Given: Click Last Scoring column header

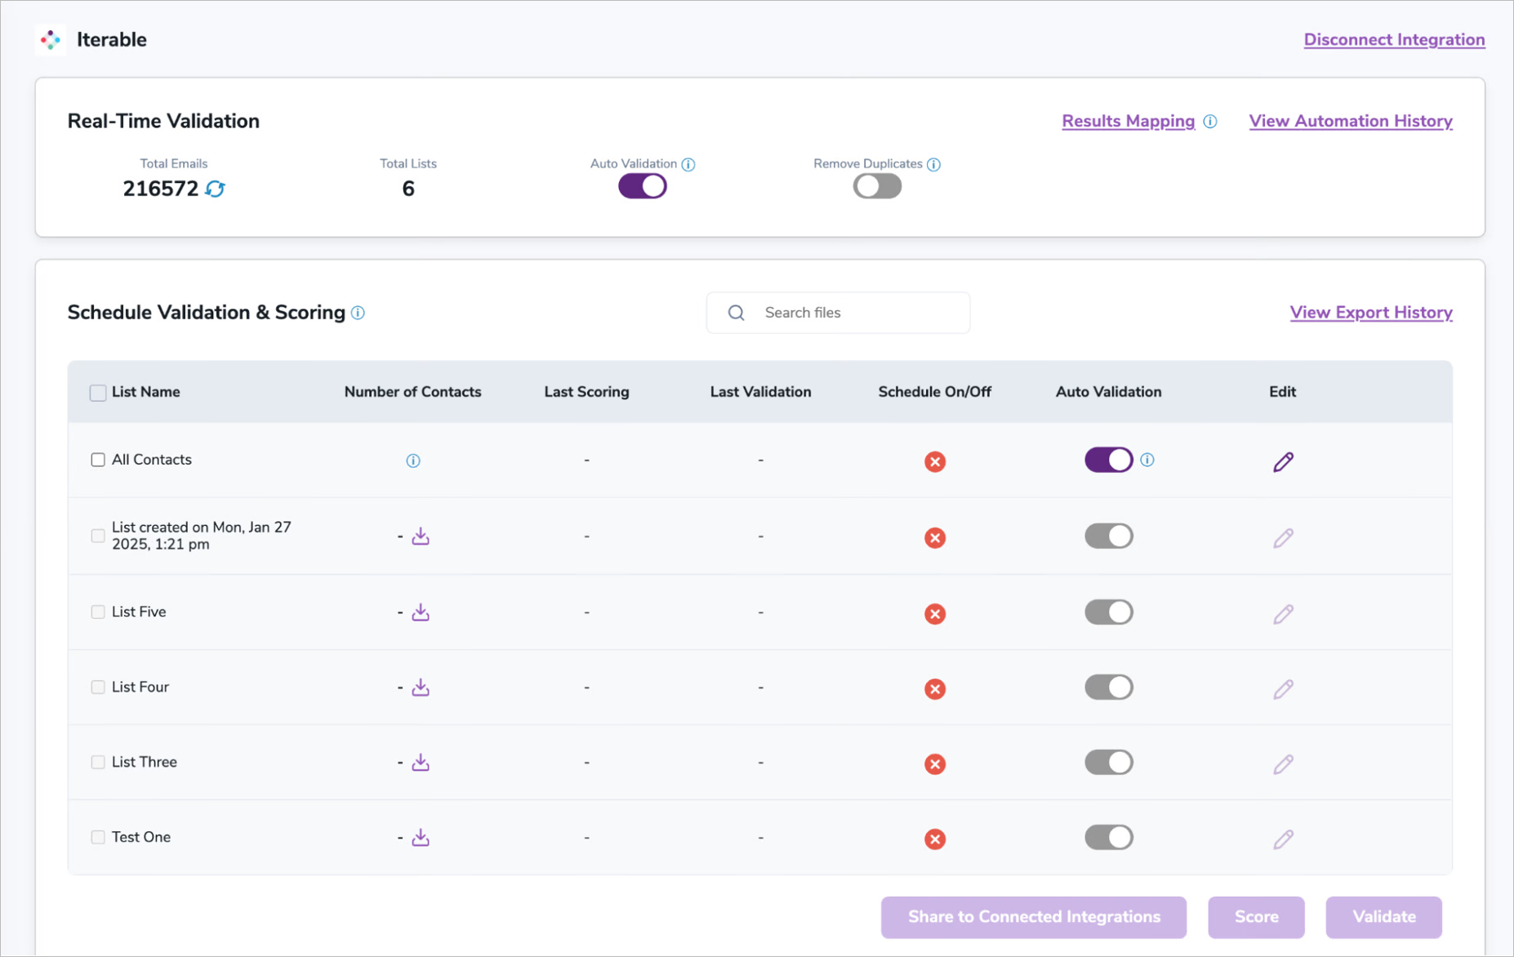Looking at the screenshot, I should tap(586, 392).
